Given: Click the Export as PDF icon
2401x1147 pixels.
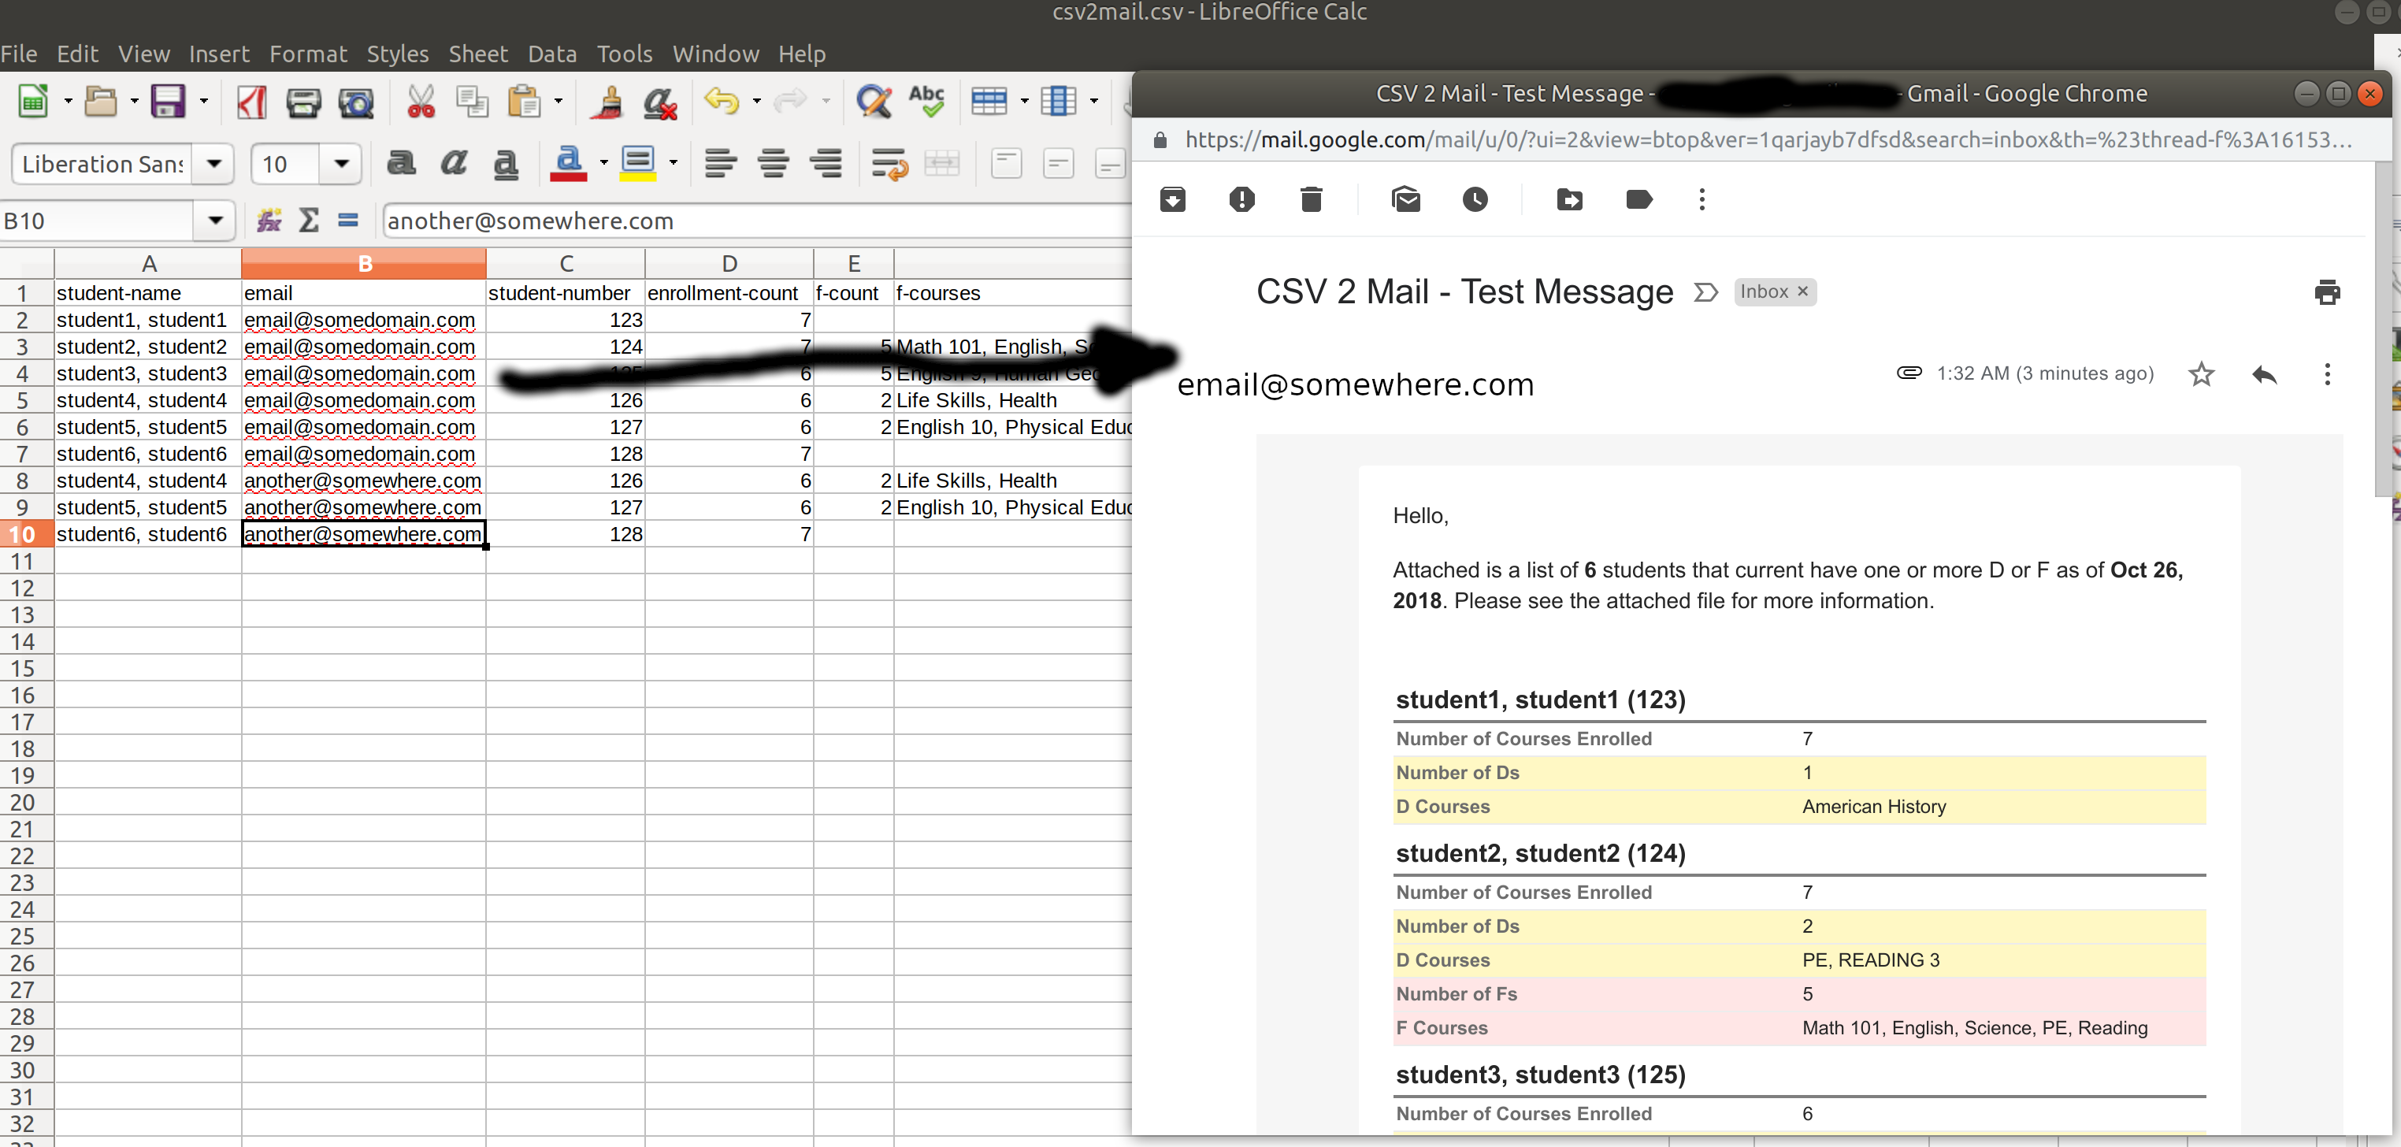Looking at the screenshot, I should coord(251,102).
